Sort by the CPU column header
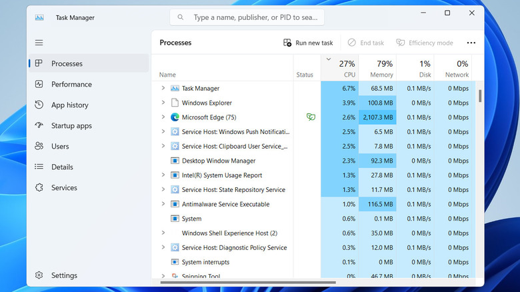 tap(346, 69)
